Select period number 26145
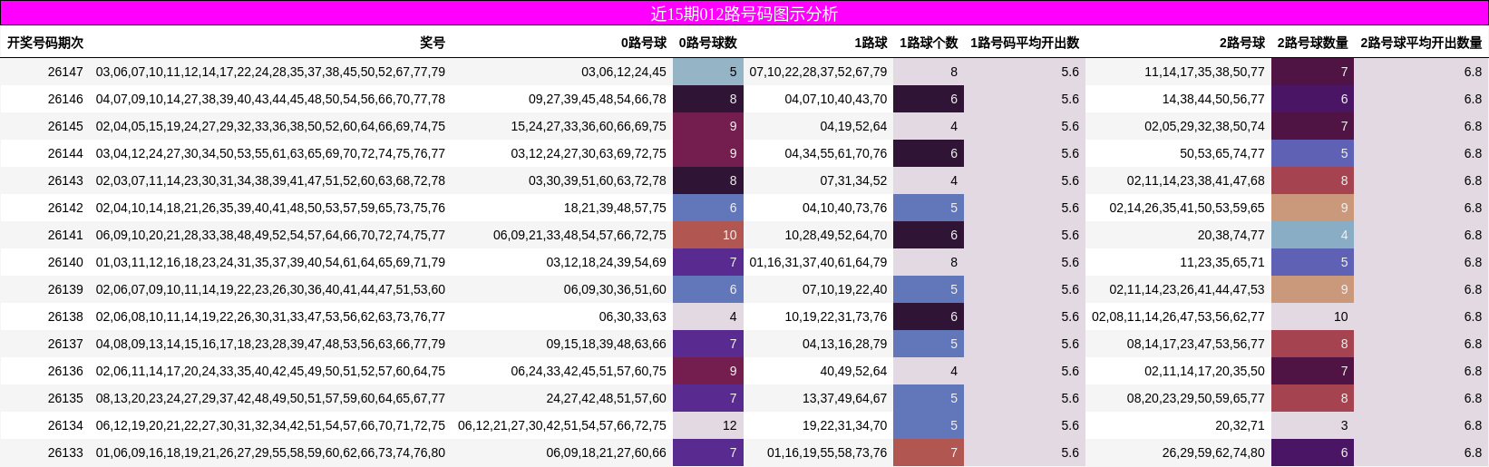 65,126
